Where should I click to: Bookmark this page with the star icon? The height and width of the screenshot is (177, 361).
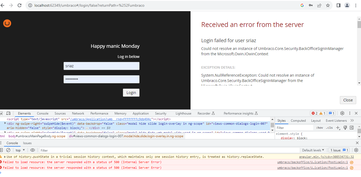(x=328, y=5)
